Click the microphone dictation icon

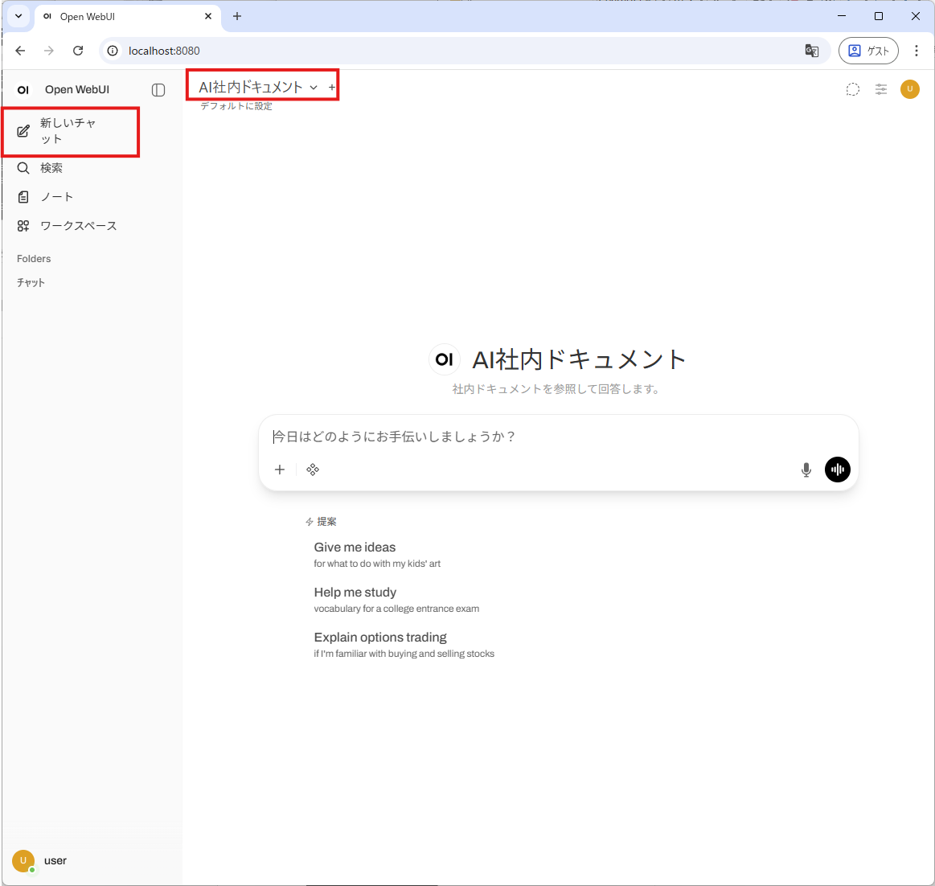[x=806, y=470]
